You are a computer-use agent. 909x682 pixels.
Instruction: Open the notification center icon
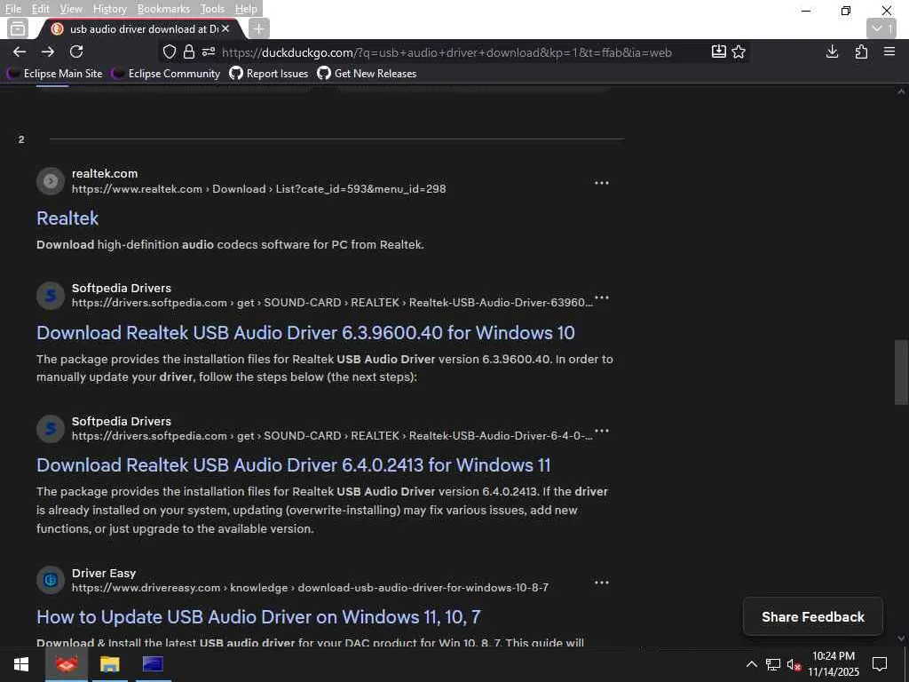(x=880, y=664)
